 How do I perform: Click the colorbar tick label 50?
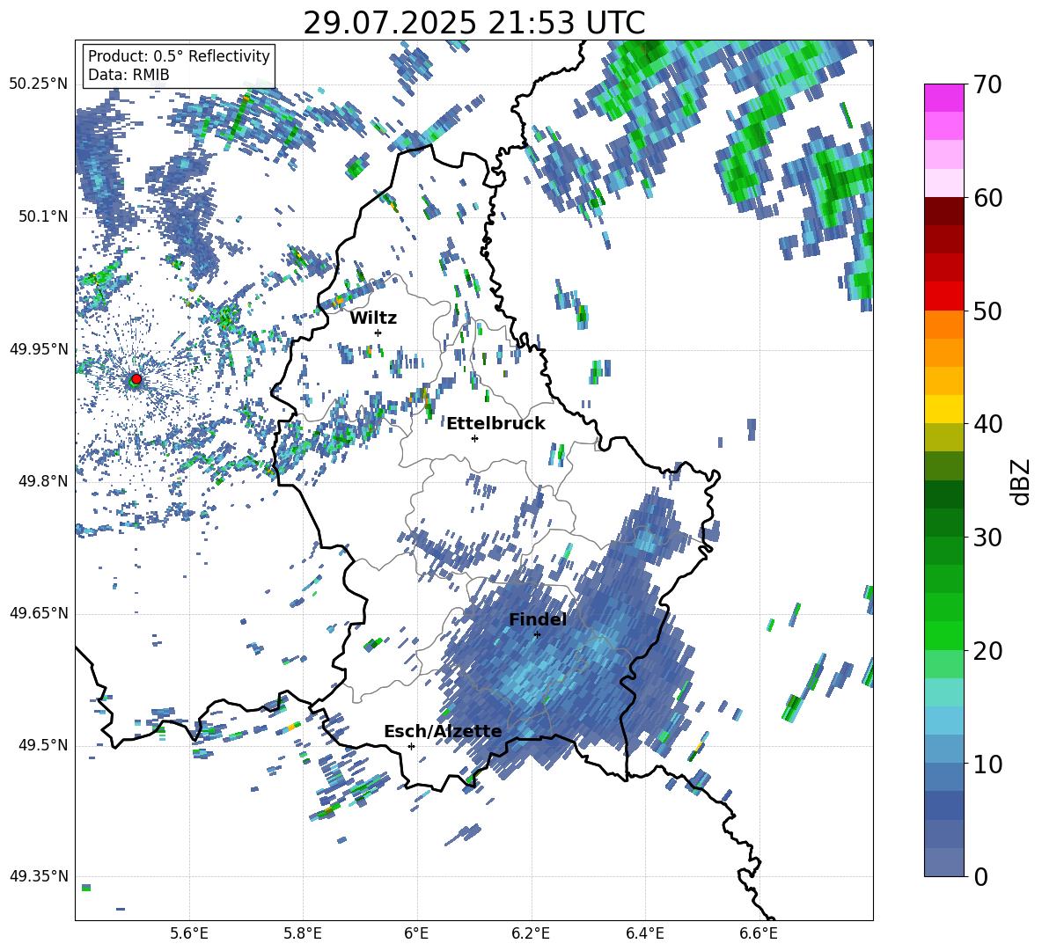tap(987, 311)
